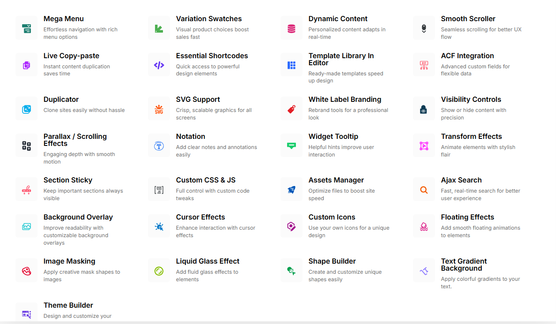This screenshot has width=556, height=324.
Task: Click the Liquid Glass Effect icon
Action: (159, 271)
